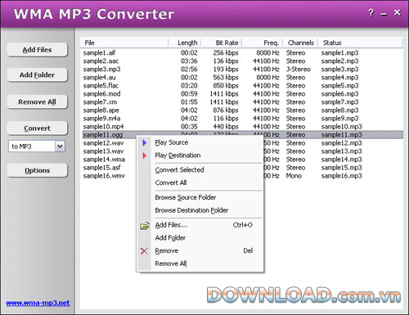Select the sample3.mp3 file name

tap(101, 70)
